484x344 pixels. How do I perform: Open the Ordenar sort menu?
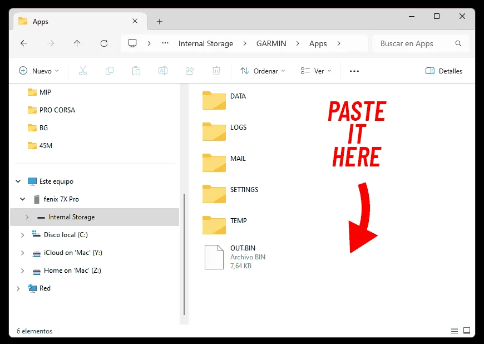point(263,71)
